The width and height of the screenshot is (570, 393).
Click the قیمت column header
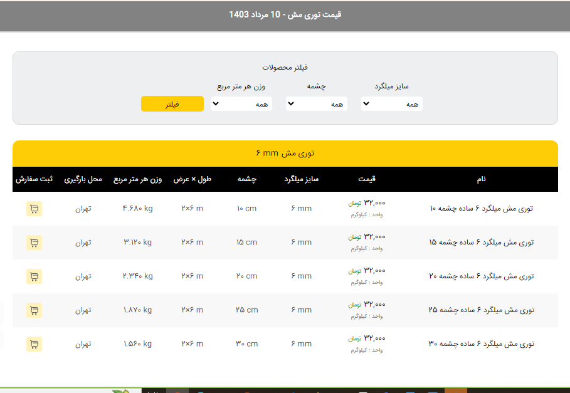(367, 179)
